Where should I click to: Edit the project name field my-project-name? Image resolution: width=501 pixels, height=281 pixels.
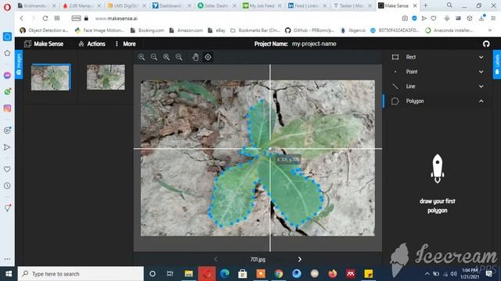(314, 44)
